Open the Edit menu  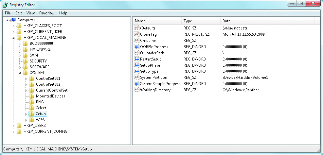pos(19,13)
